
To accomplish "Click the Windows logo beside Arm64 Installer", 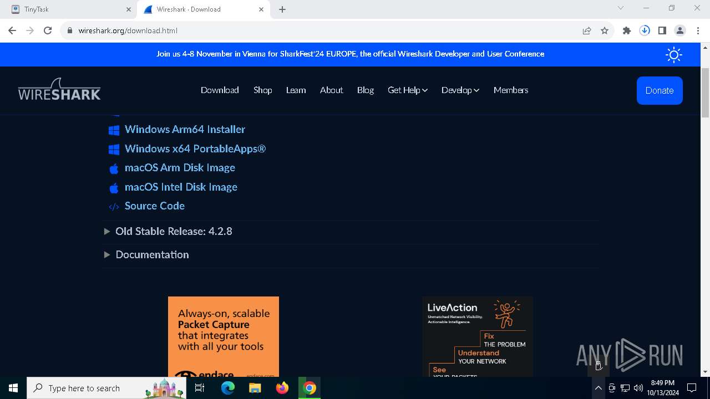I will tap(114, 130).
